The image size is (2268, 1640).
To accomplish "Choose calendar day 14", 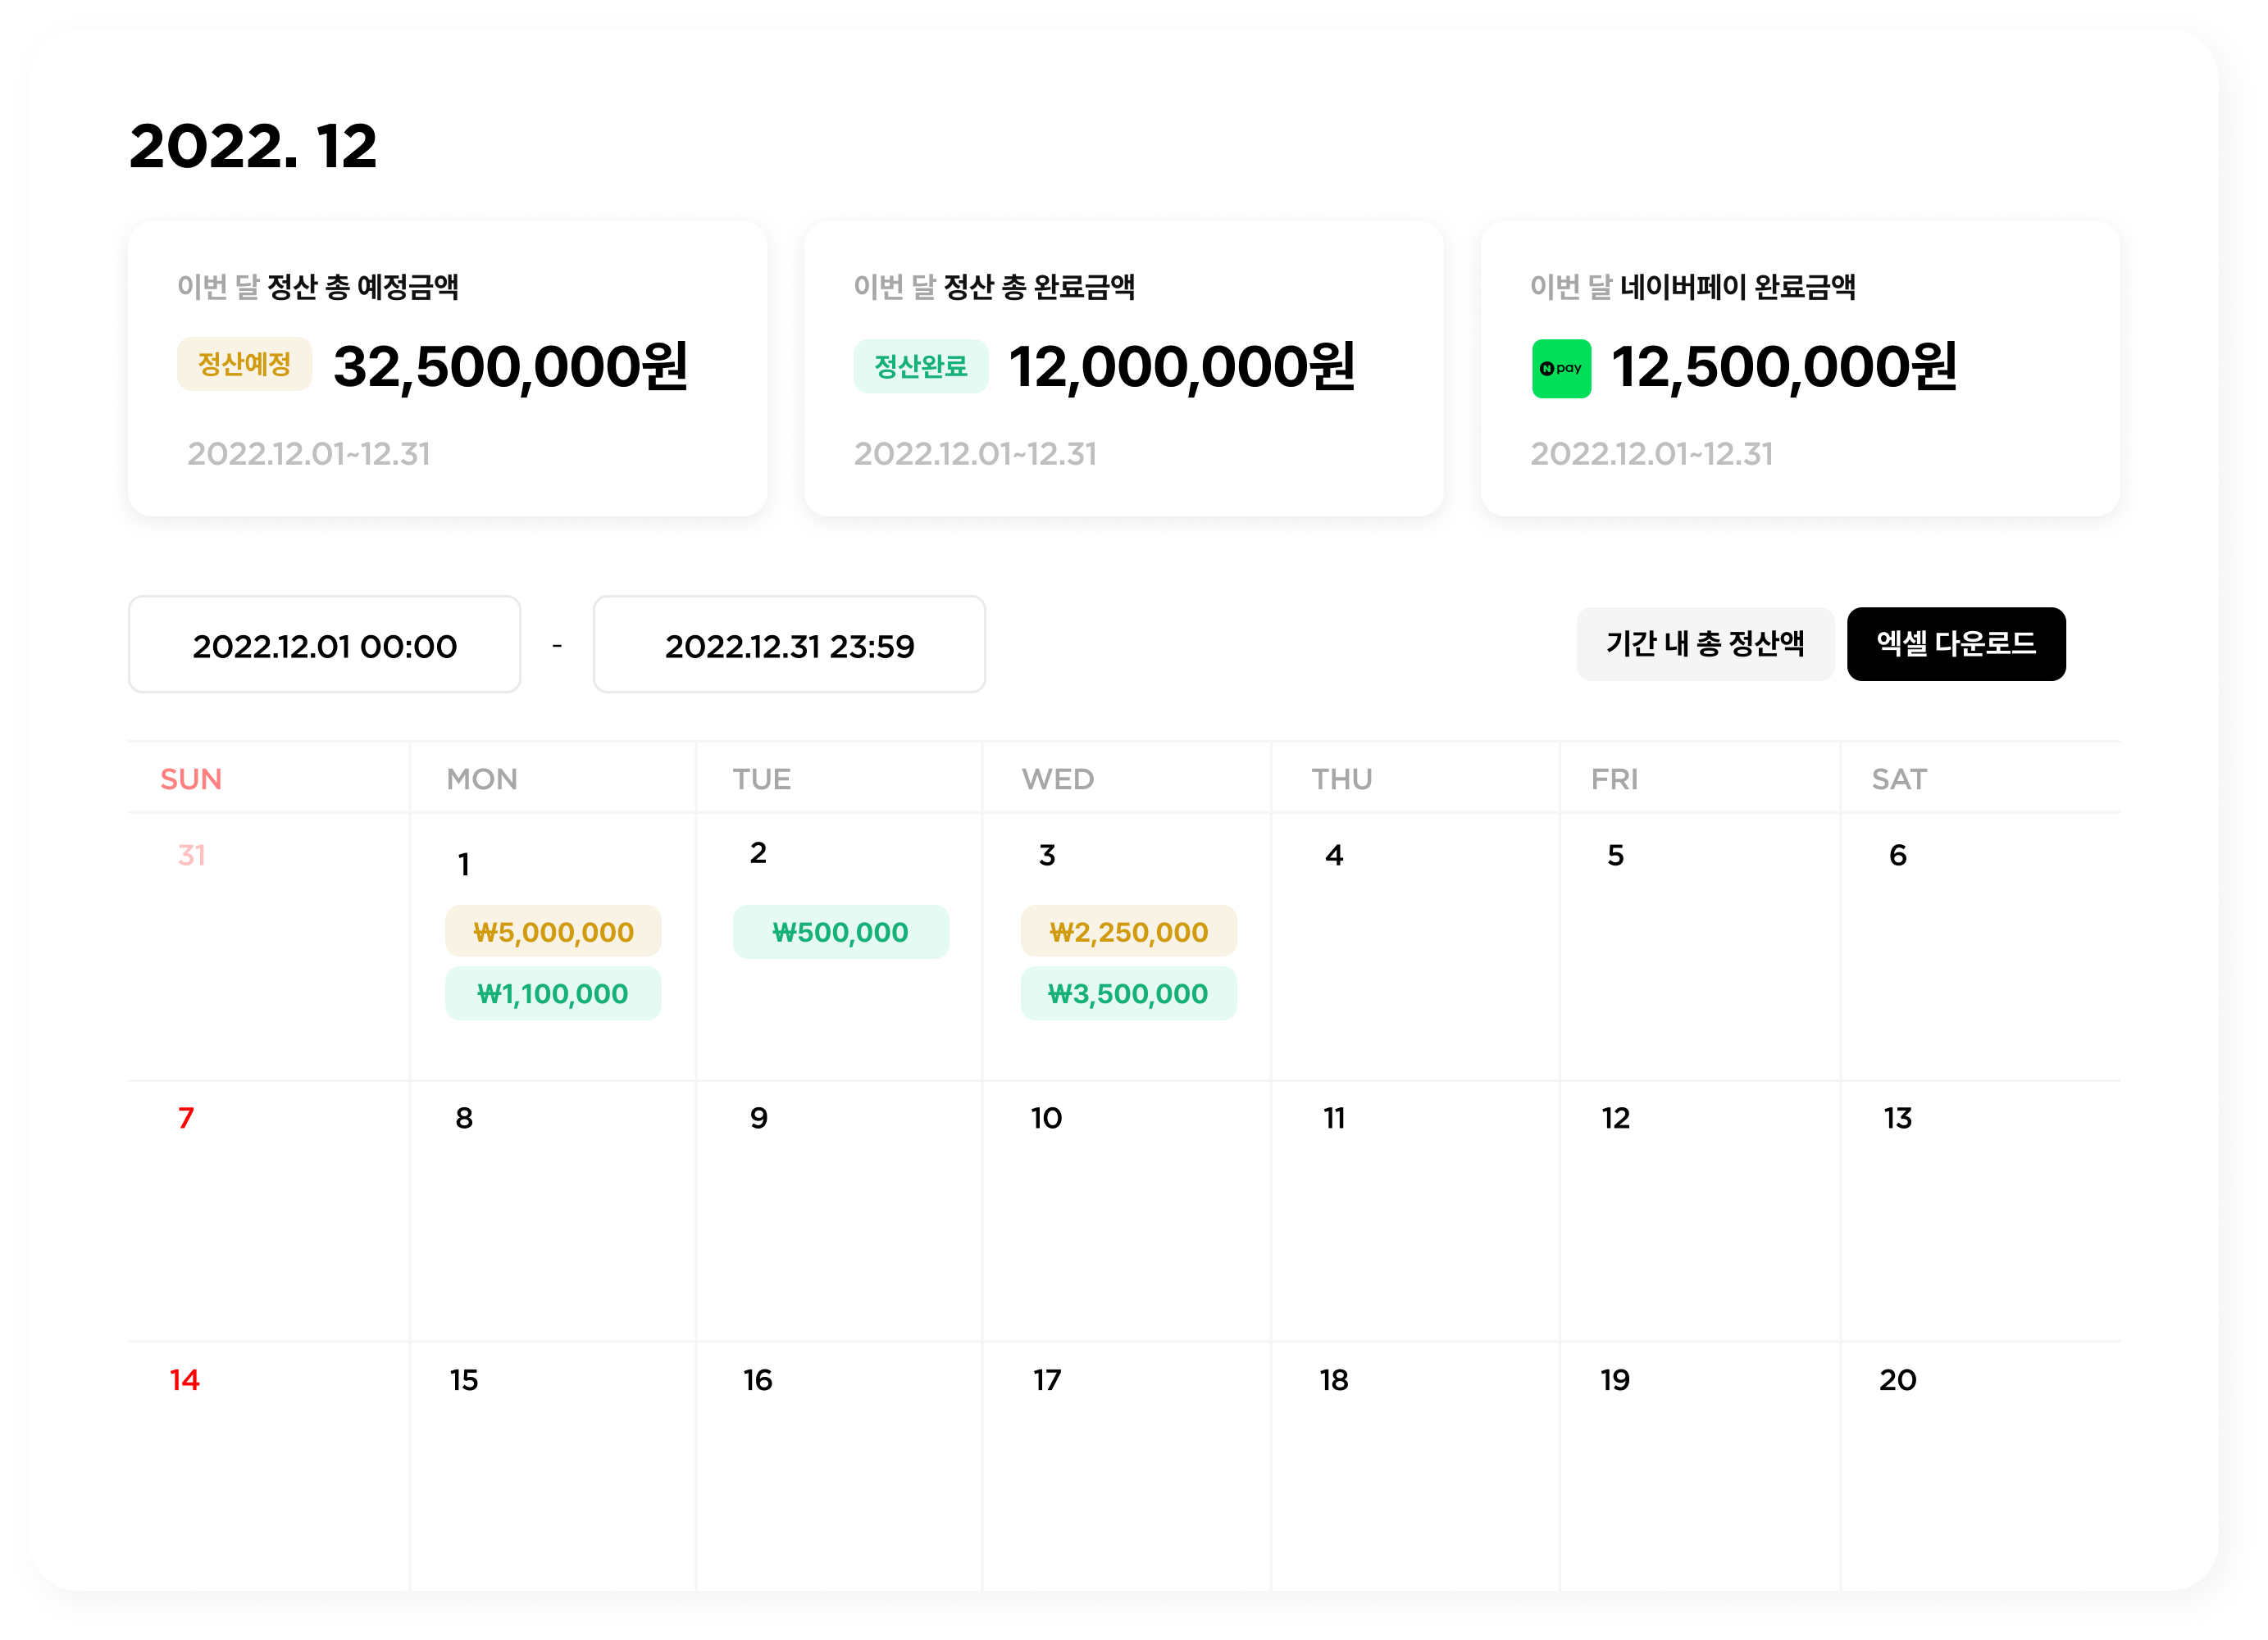I will click(185, 1380).
